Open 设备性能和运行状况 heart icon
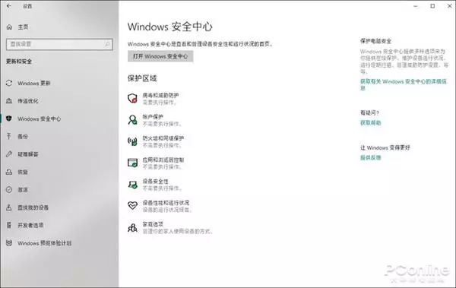456x288 pixels. point(132,206)
